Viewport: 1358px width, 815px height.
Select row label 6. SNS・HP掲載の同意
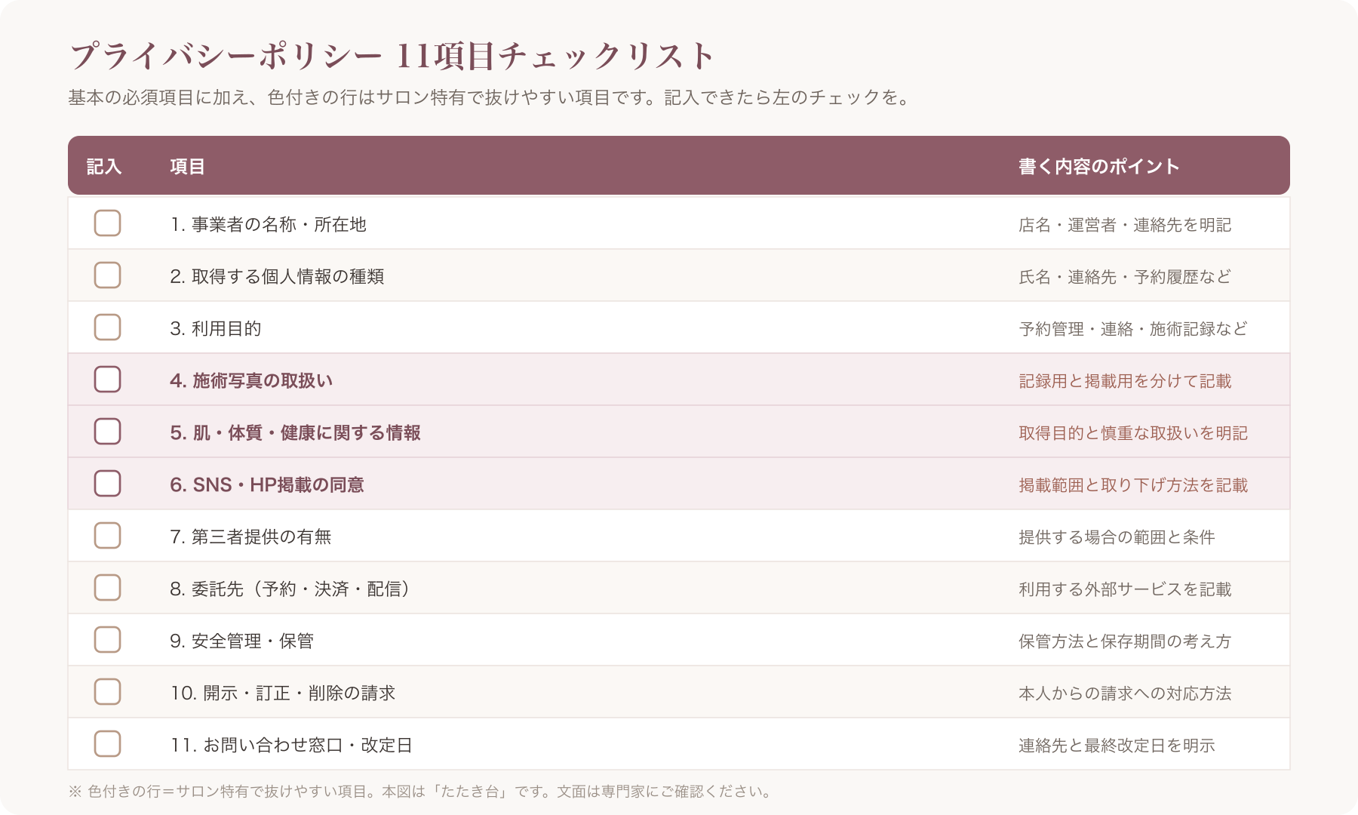pos(267,484)
